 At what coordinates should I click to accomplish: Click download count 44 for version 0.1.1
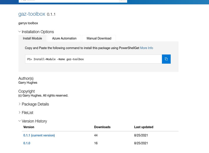coord(96,135)
